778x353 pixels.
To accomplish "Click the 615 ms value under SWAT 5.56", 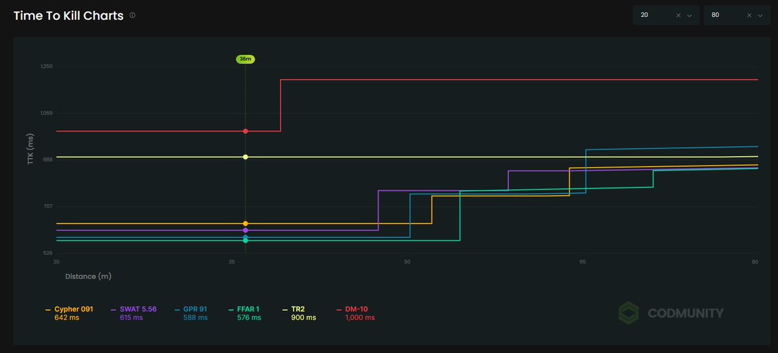I will point(131,318).
